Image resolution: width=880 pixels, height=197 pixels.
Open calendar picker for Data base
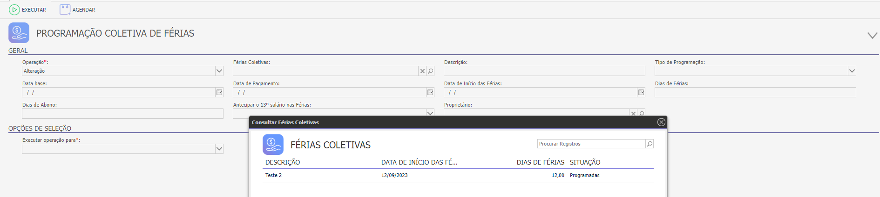tap(219, 92)
